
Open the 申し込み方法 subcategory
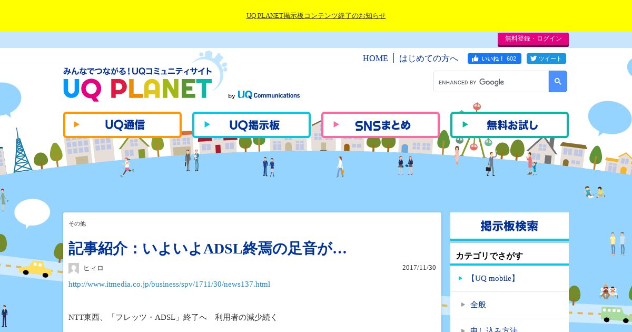click(x=494, y=329)
